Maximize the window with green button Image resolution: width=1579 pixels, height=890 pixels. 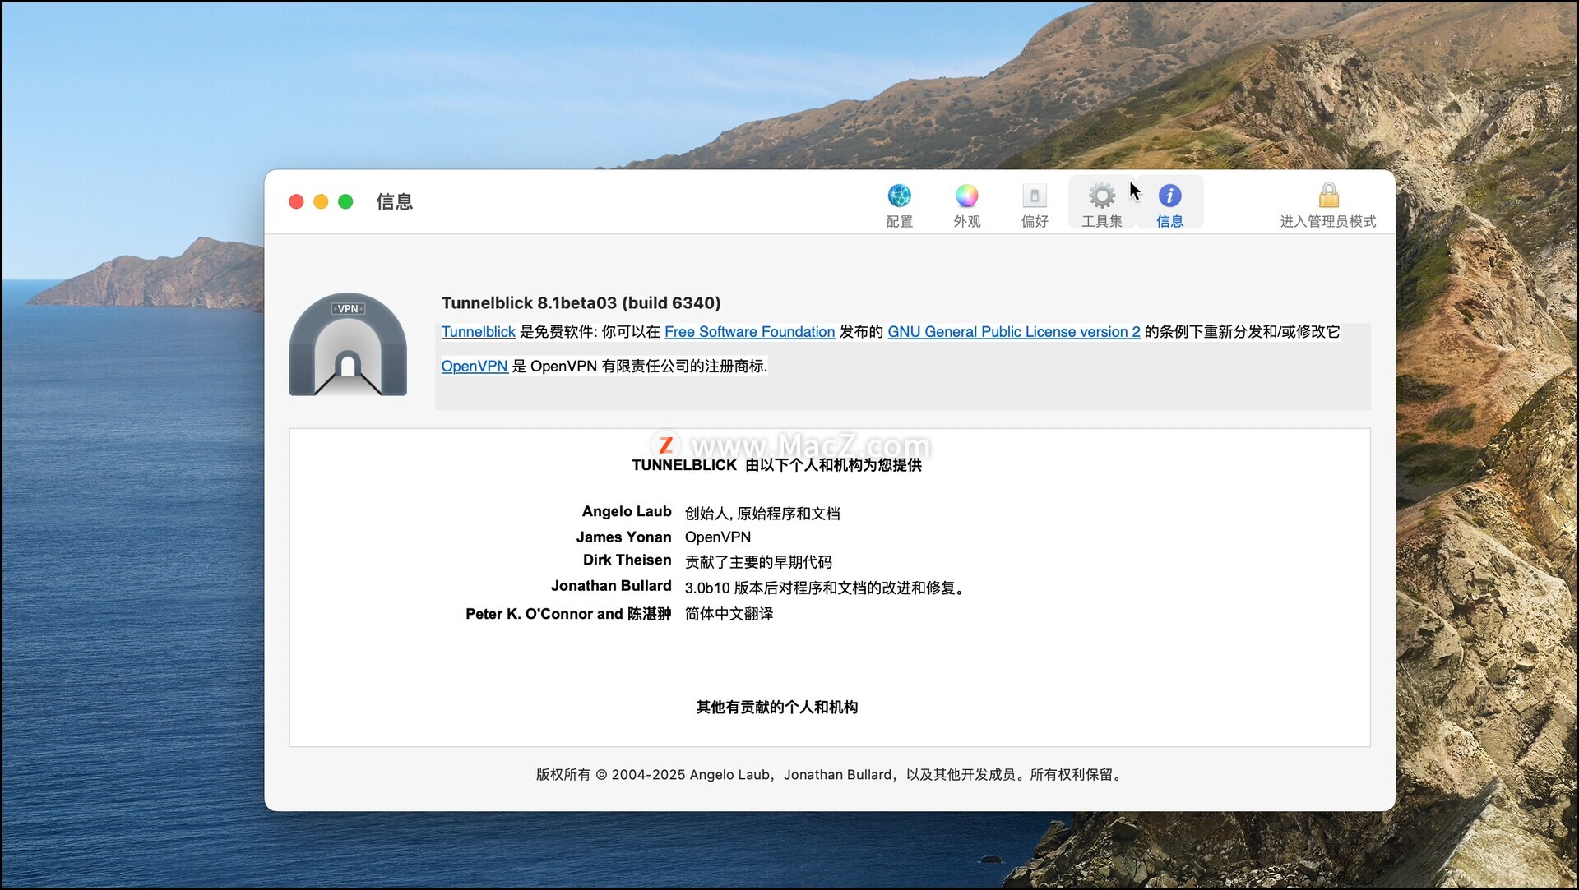[346, 201]
